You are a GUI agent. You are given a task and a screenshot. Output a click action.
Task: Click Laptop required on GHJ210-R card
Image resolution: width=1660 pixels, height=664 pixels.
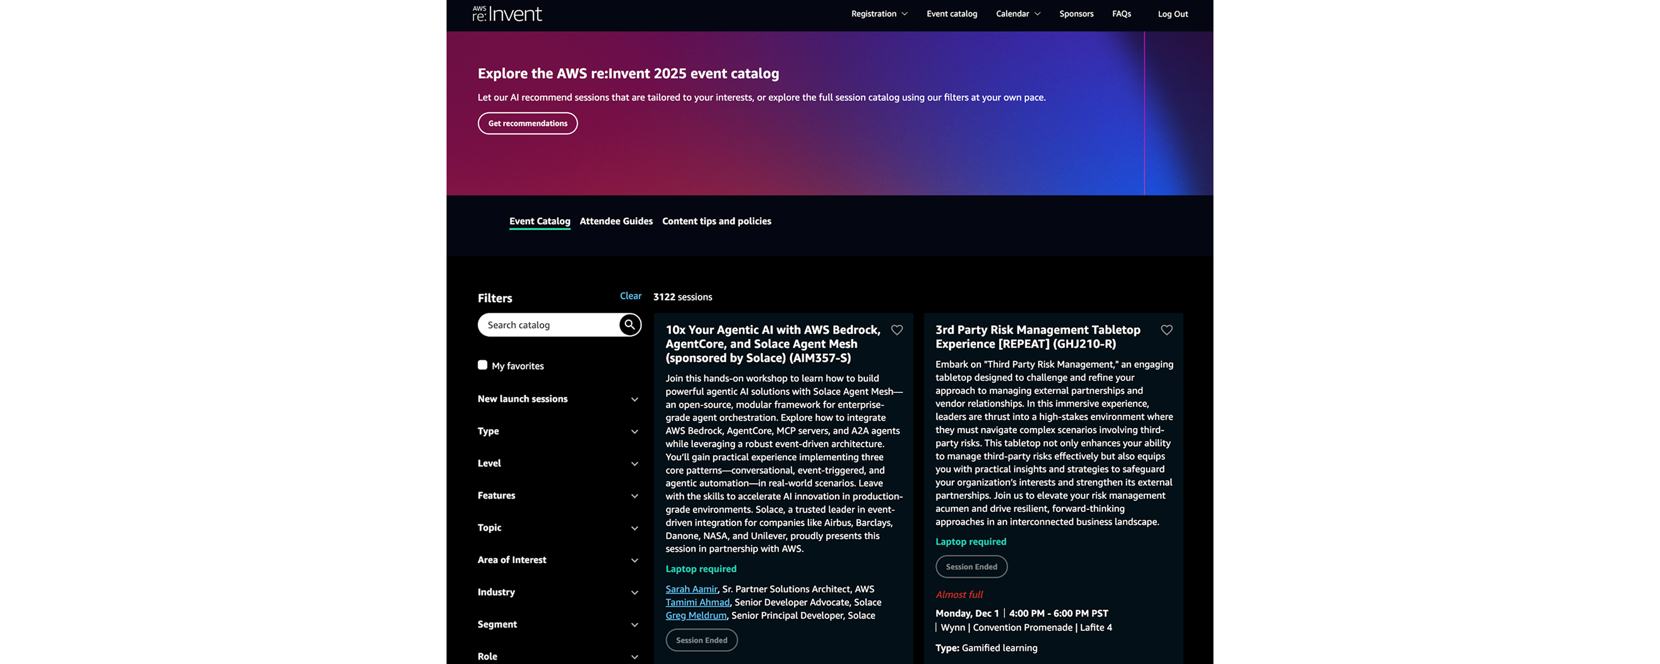coord(971,542)
